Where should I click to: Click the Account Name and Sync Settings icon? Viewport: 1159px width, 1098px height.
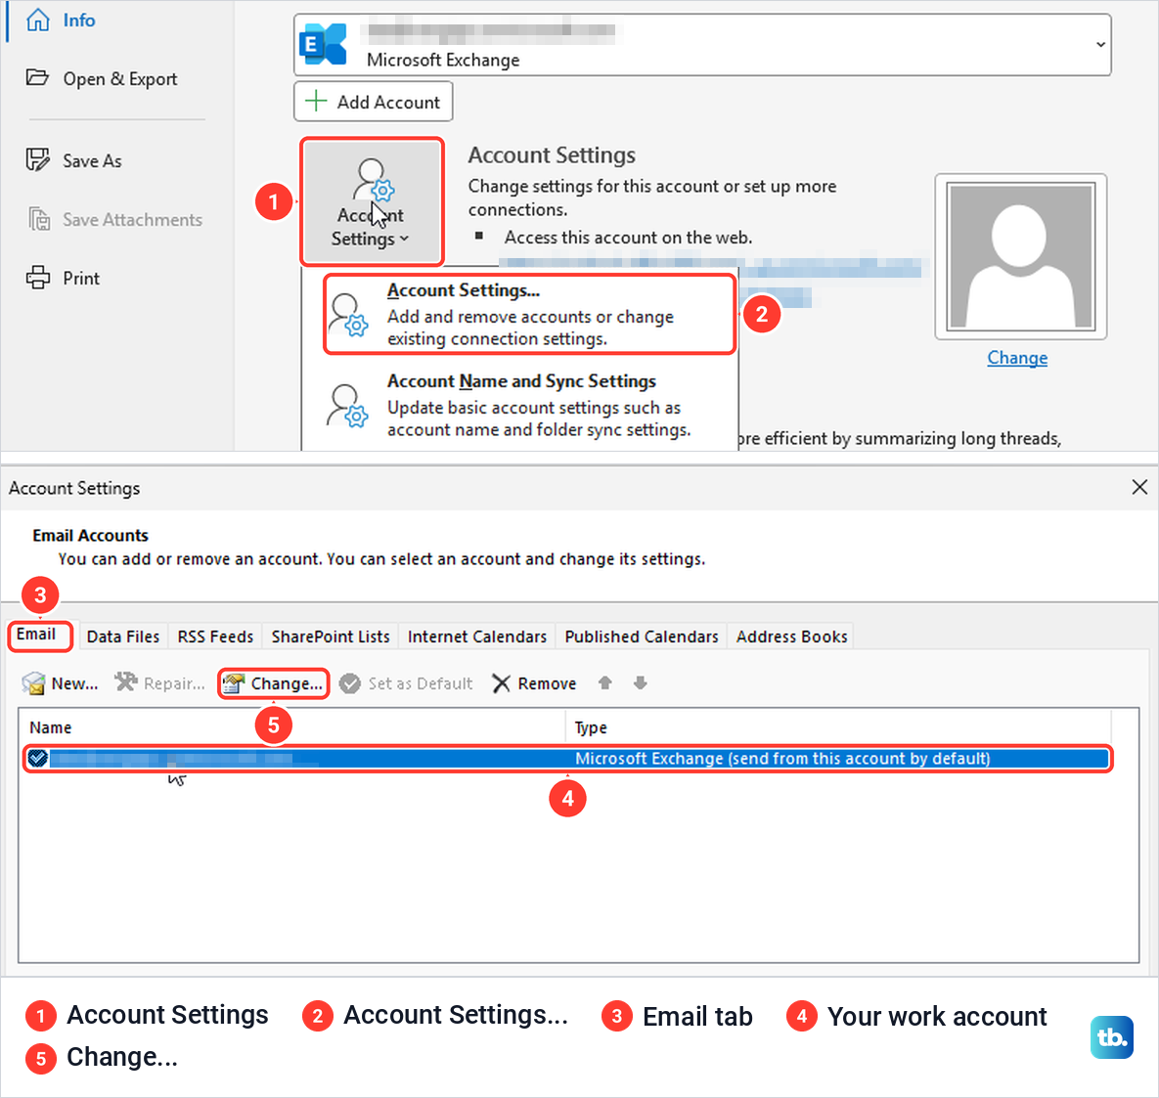coord(347,406)
